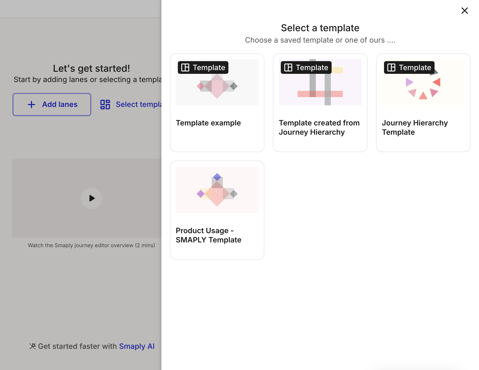Image resolution: width=479 pixels, height=370 pixels.
Task: Select the Template example preview image
Action: (217, 87)
